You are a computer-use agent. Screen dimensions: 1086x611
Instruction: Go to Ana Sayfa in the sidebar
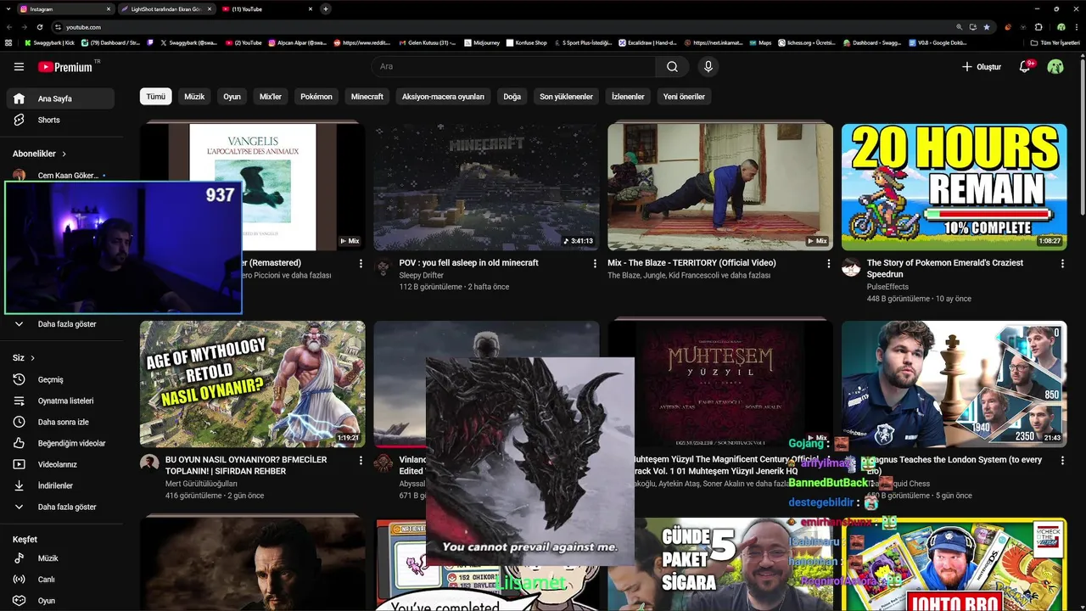[x=60, y=98]
